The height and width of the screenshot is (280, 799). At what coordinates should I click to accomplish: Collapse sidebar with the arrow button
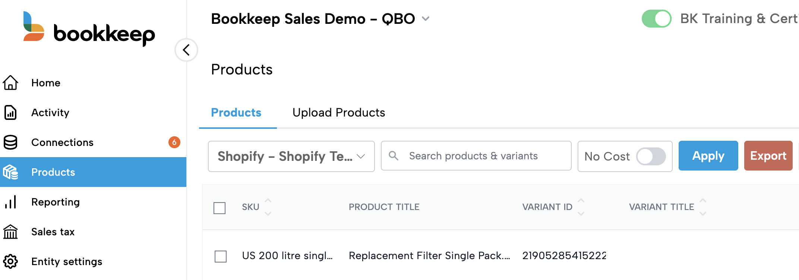click(x=186, y=50)
